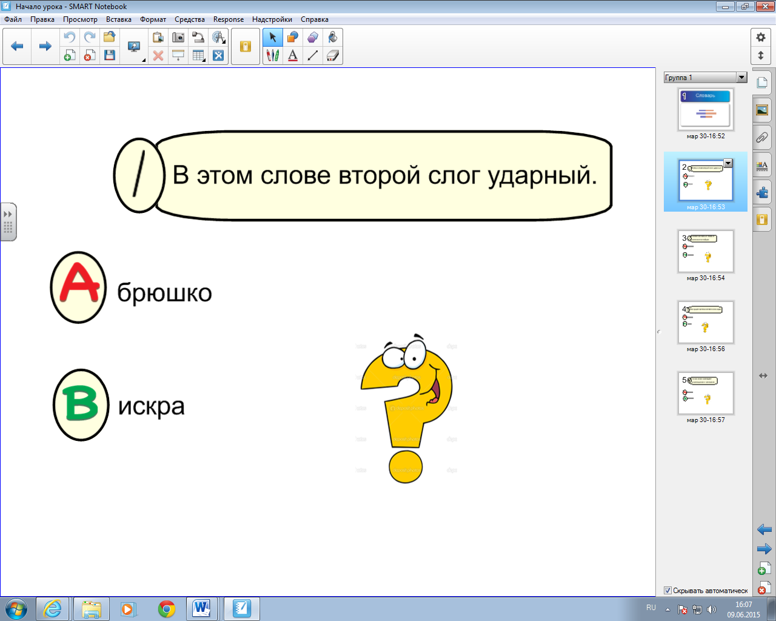Image resolution: width=776 pixels, height=621 pixels.
Task: Expand the 'Группа 1' dropdown
Action: [x=741, y=78]
